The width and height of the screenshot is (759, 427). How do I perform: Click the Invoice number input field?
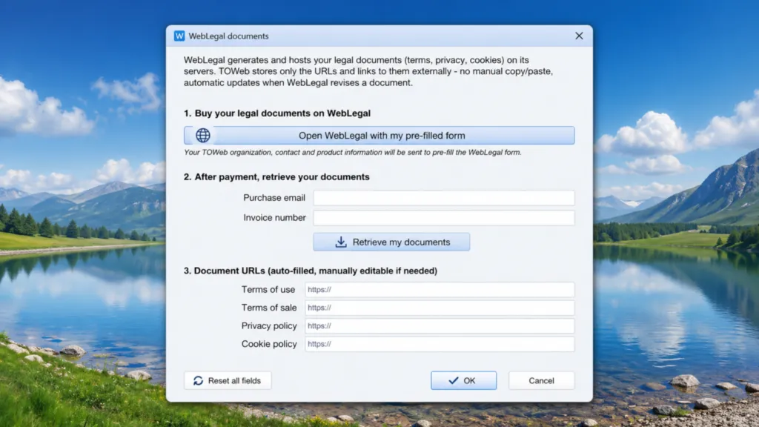coord(443,217)
